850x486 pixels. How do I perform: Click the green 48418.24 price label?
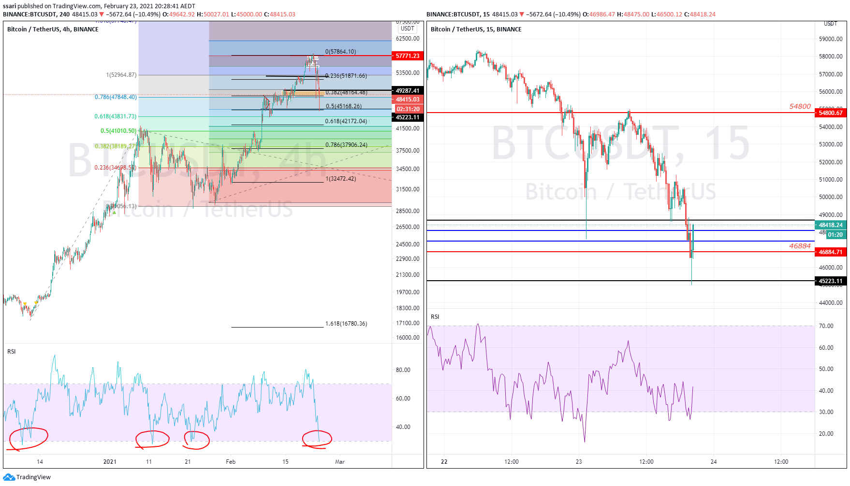tap(831, 225)
